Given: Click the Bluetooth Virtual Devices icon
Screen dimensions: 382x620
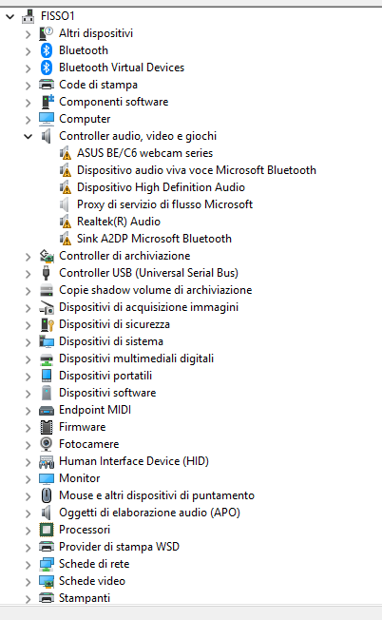Looking at the screenshot, I should [x=47, y=68].
